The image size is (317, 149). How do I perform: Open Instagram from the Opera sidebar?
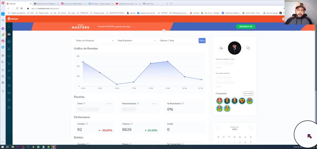(x=3, y=41)
